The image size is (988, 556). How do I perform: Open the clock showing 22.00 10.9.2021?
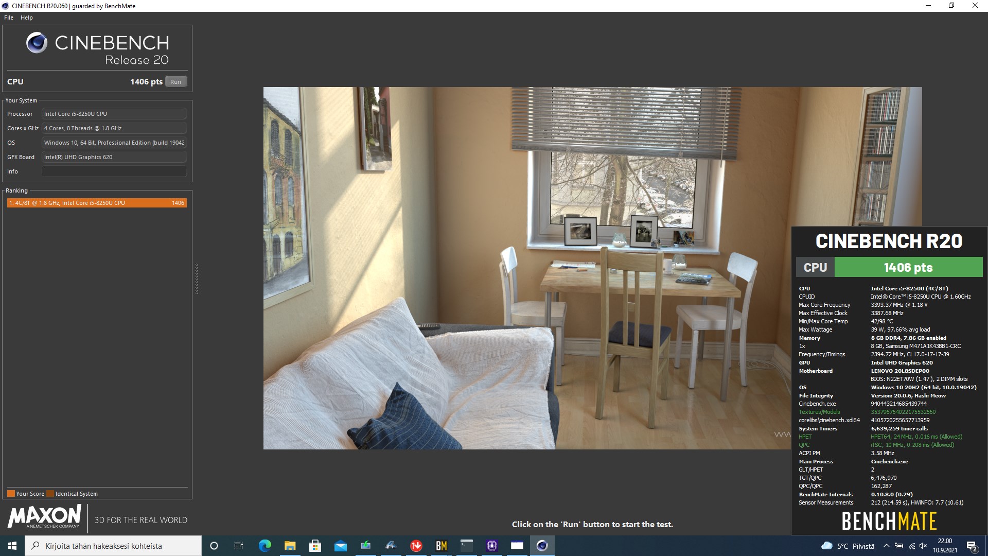click(x=945, y=546)
